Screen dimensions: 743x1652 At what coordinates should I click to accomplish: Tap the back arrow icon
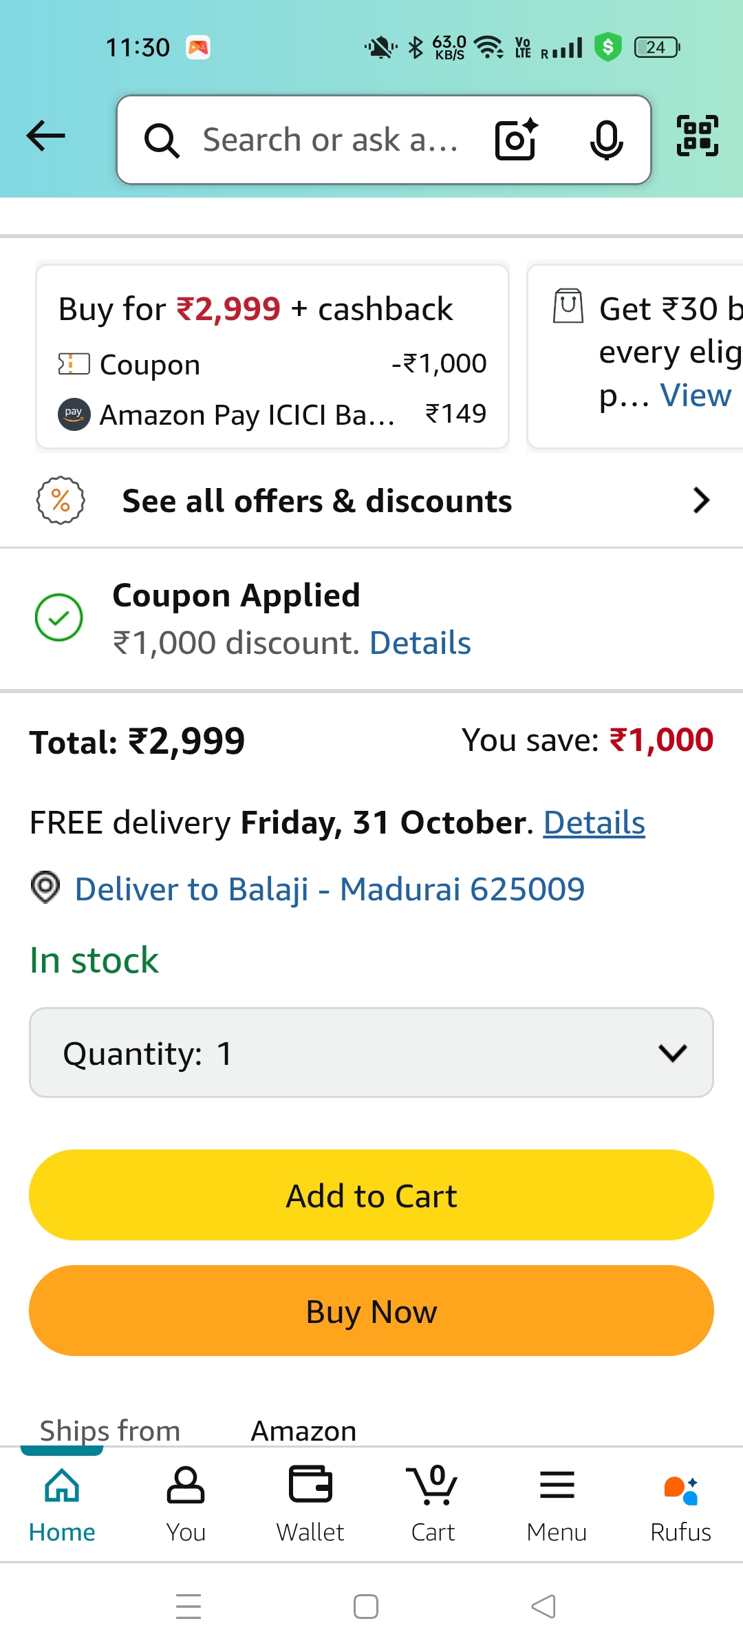pyautogui.click(x=45, y=136)
